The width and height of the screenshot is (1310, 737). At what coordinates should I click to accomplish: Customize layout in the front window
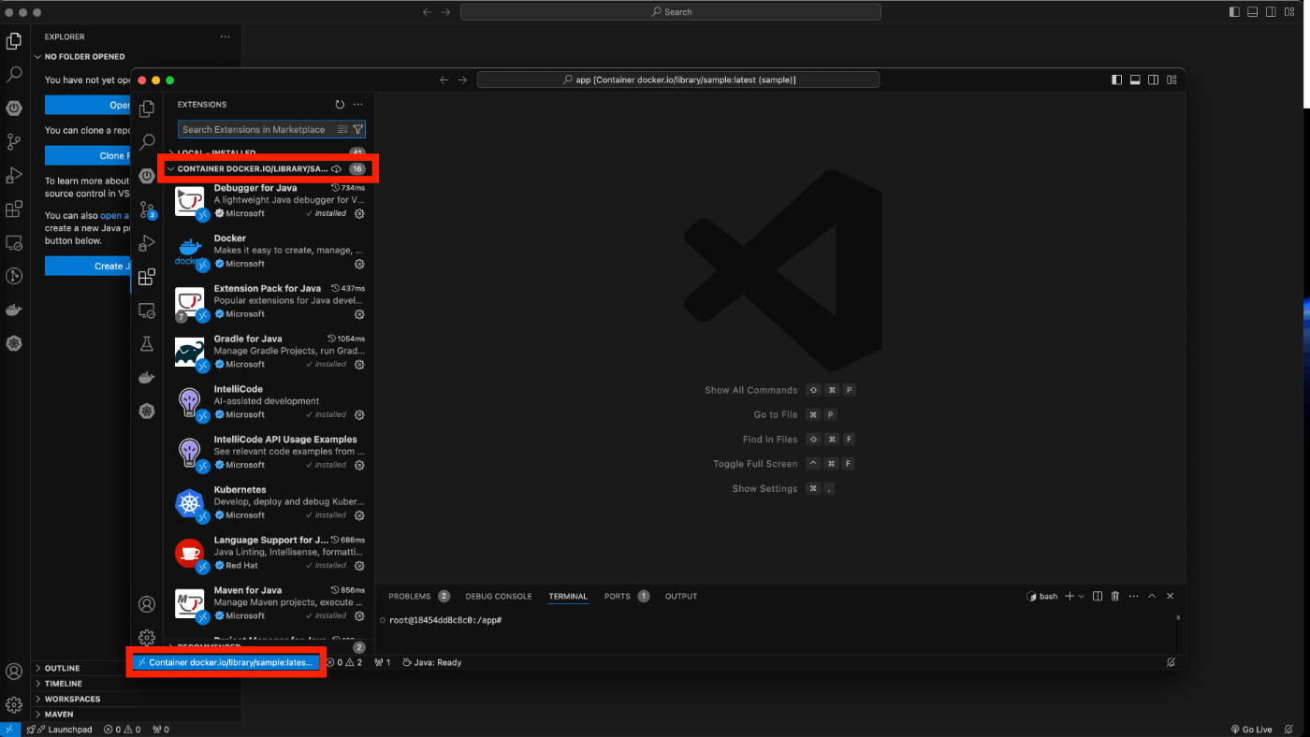(1172, 79)
